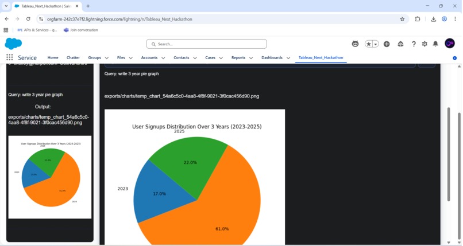Close the Tableau_Next_Hackathon browser tab
Viewport: 463px width, 246px height.
(77, 6)
